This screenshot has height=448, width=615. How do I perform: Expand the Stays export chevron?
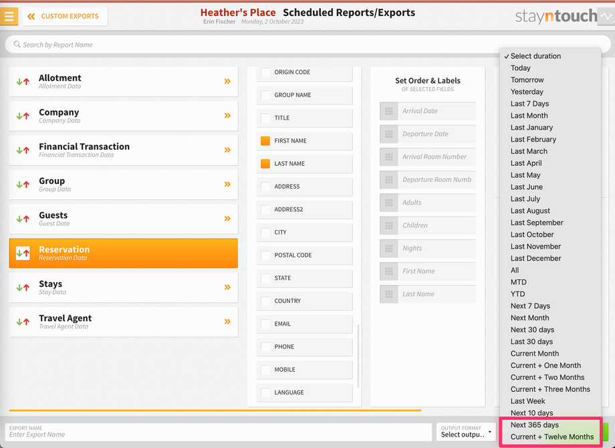[x=227, y=287]
